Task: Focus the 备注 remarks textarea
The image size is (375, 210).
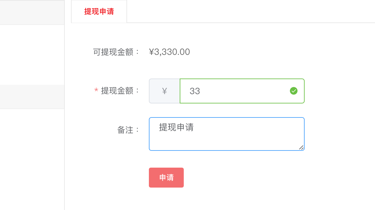Action: point(227,134)
